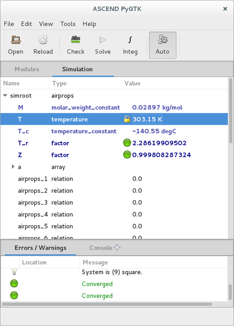This screenshot has width=234, height=326.
Task: Click the Value column header
Action: point(175,83)
